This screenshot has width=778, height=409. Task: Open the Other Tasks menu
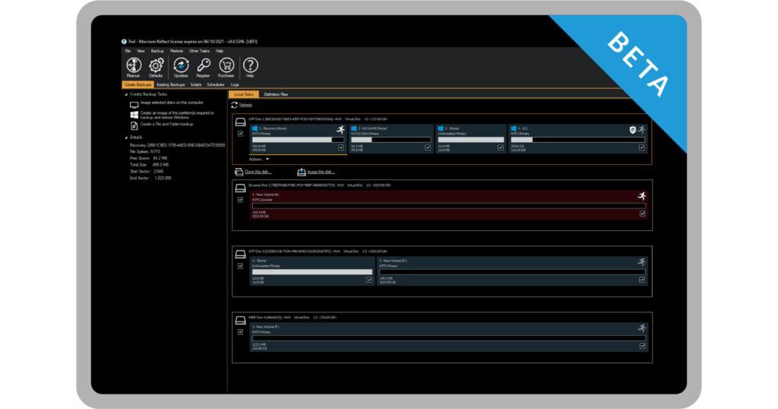[199, 51]
